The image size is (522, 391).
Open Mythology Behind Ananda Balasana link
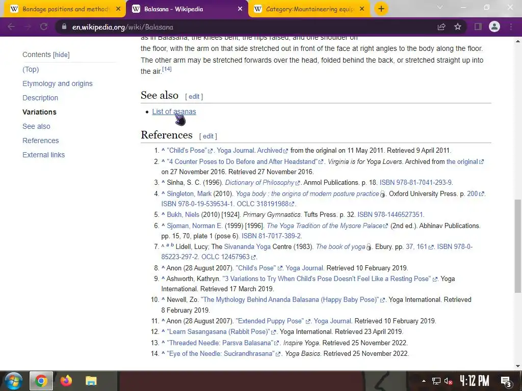click(293, 300)
